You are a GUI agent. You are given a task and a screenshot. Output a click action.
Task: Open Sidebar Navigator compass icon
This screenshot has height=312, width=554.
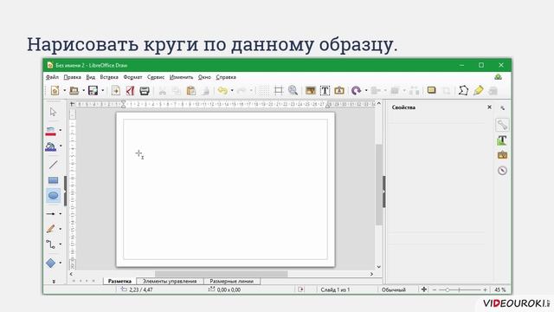pos(502,171)
